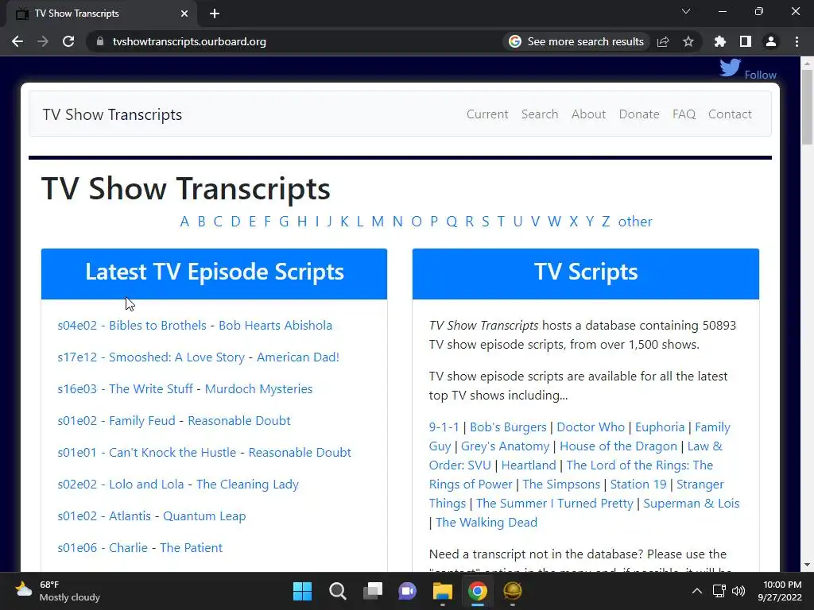Click the share page icon

(663, 41)
